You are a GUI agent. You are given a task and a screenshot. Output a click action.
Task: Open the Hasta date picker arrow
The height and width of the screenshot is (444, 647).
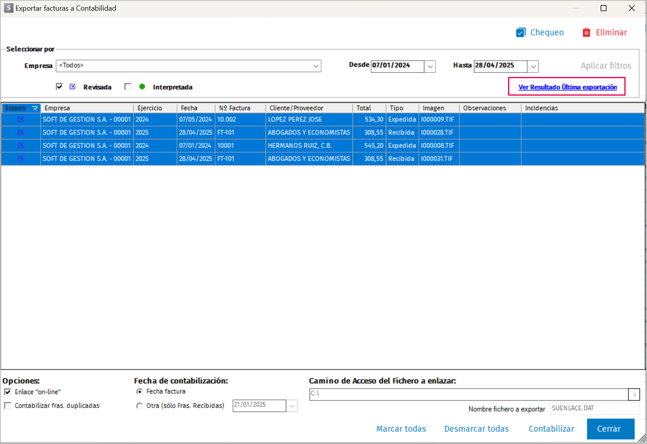pos(533,66)
